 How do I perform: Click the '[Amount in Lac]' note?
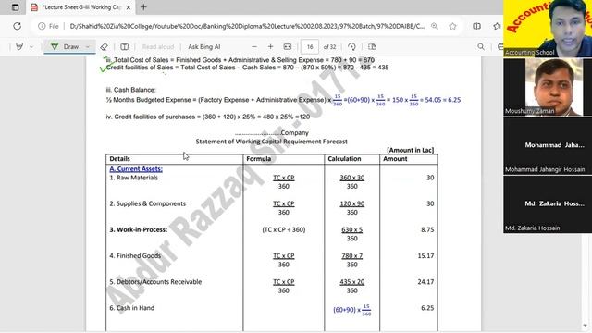tap(411, 150)
